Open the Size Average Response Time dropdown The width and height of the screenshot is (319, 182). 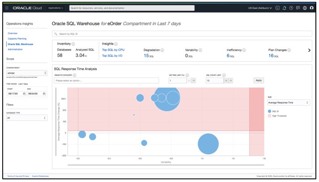coord(289,102)
